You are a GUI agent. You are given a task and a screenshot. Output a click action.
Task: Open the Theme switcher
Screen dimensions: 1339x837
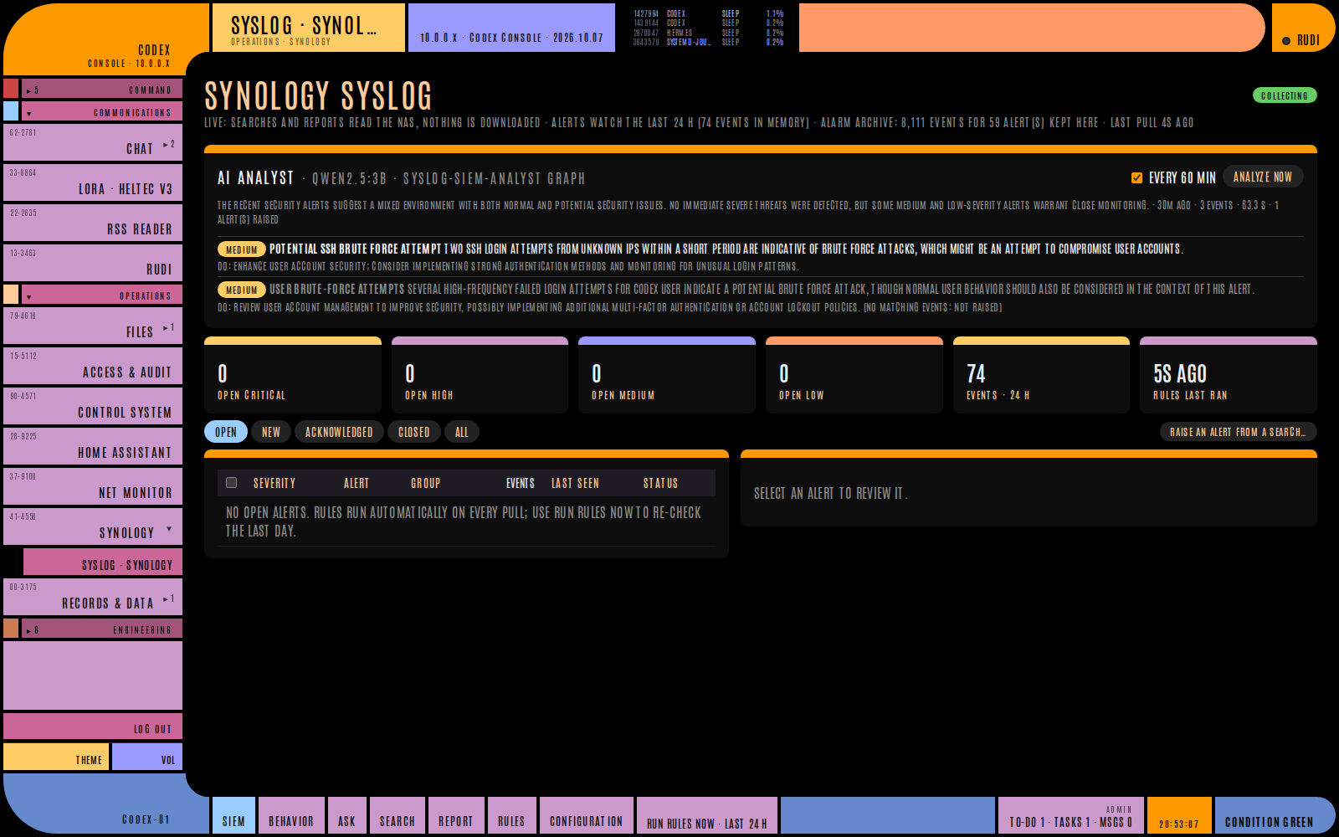point(56,757)
